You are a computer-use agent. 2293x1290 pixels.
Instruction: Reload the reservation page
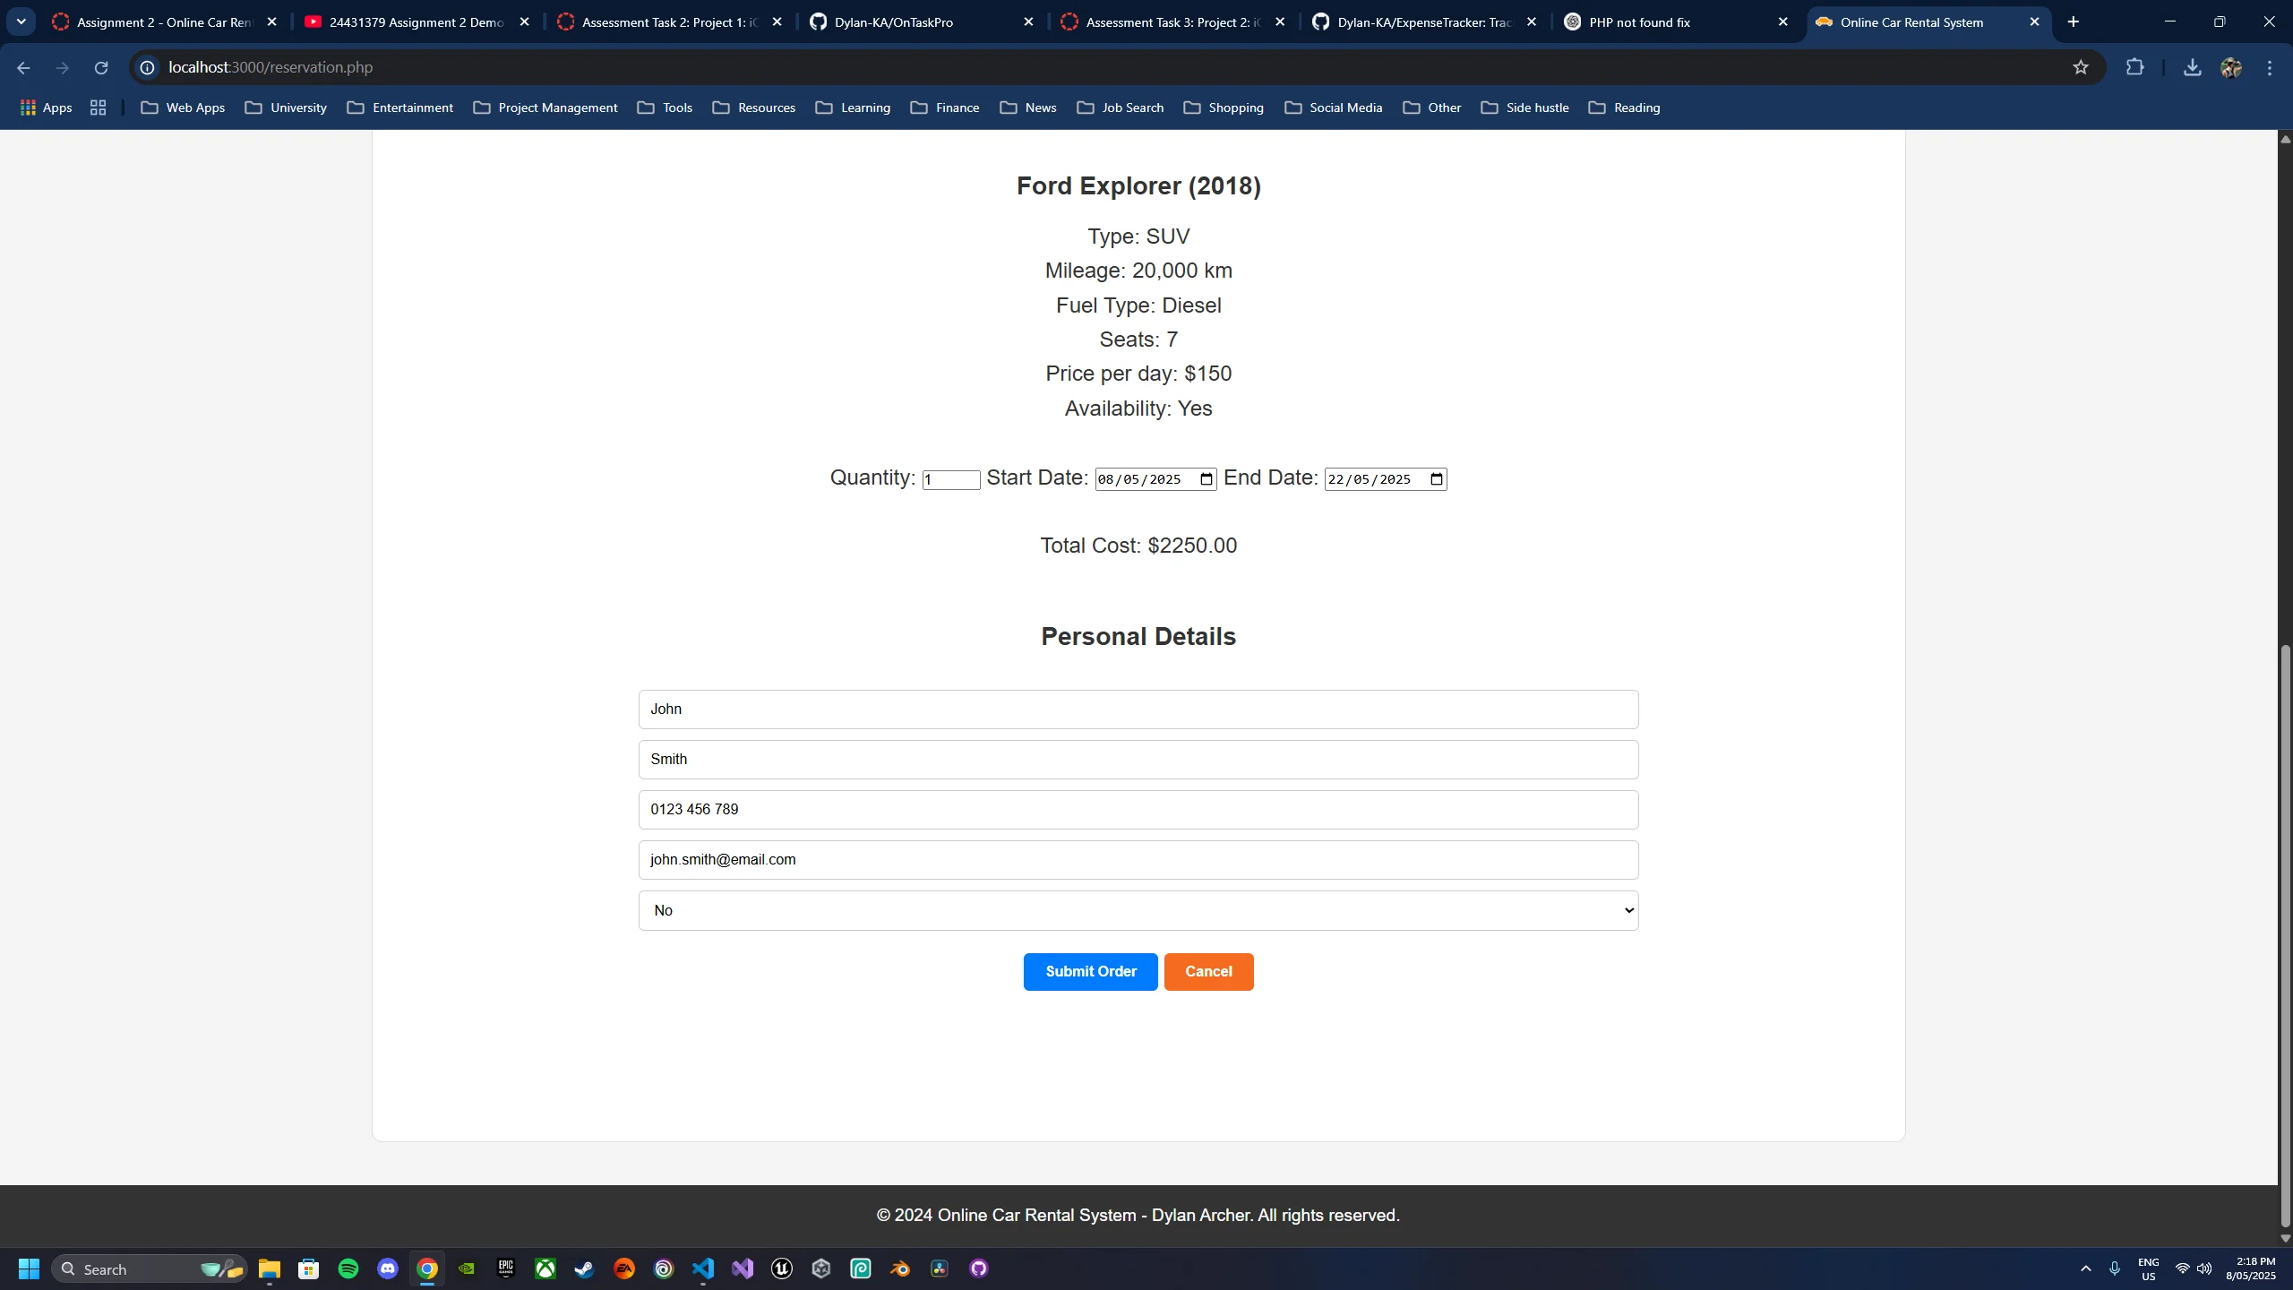tap(101, 67)
